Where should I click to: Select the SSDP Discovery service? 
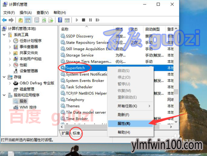[79, 36]
